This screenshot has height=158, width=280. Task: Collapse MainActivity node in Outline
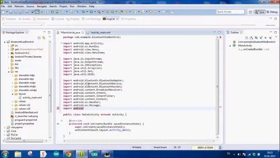click(230, 46)
